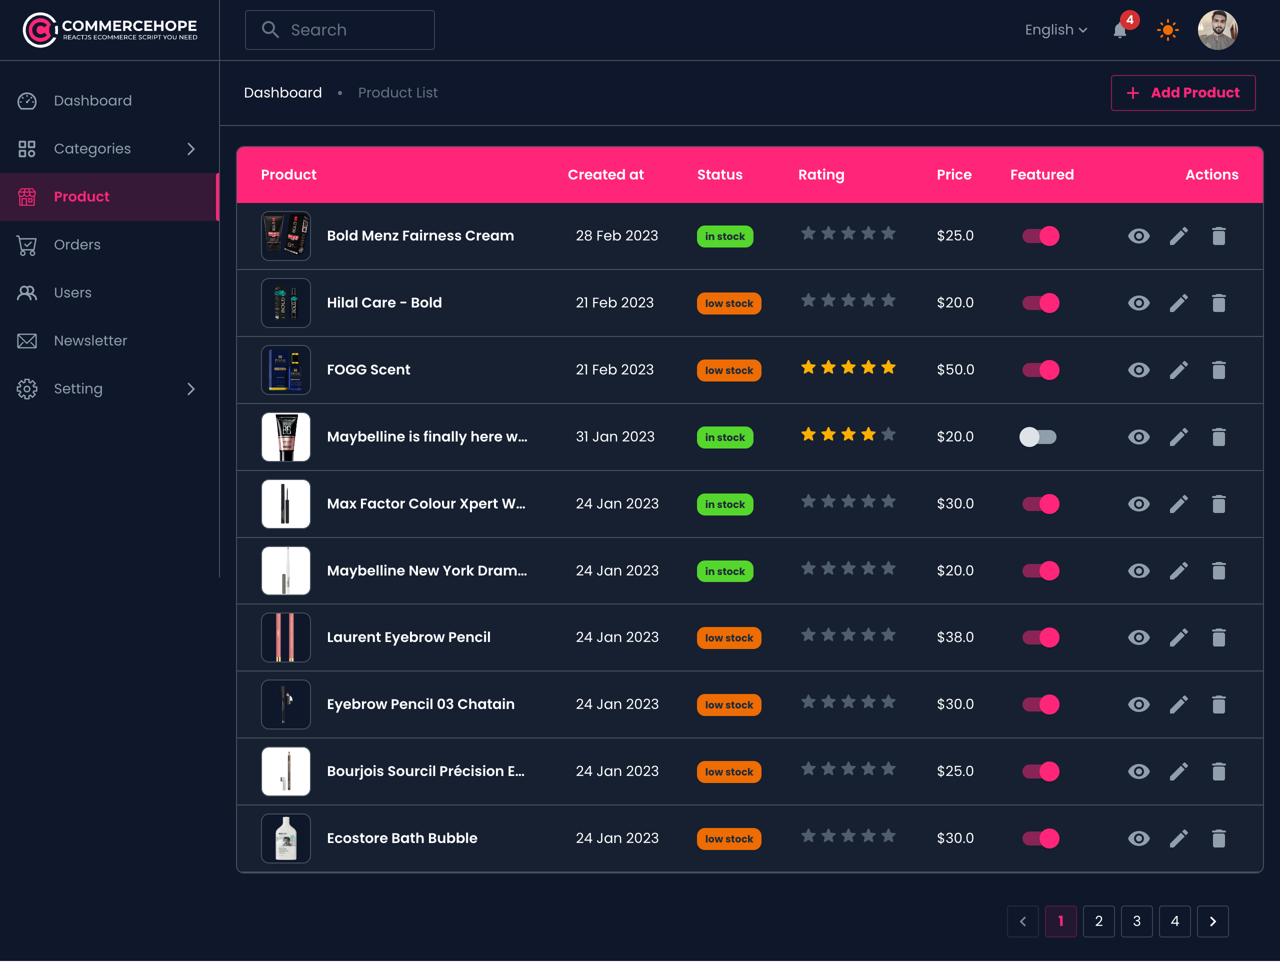The width and height of the screenshot is (1280, 962).
Task: Disable Featured for Bold Menz Fairness Cream
Action: point(1040,235)
